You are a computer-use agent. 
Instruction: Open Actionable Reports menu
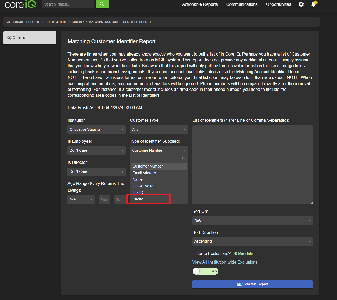pos(200,4)
